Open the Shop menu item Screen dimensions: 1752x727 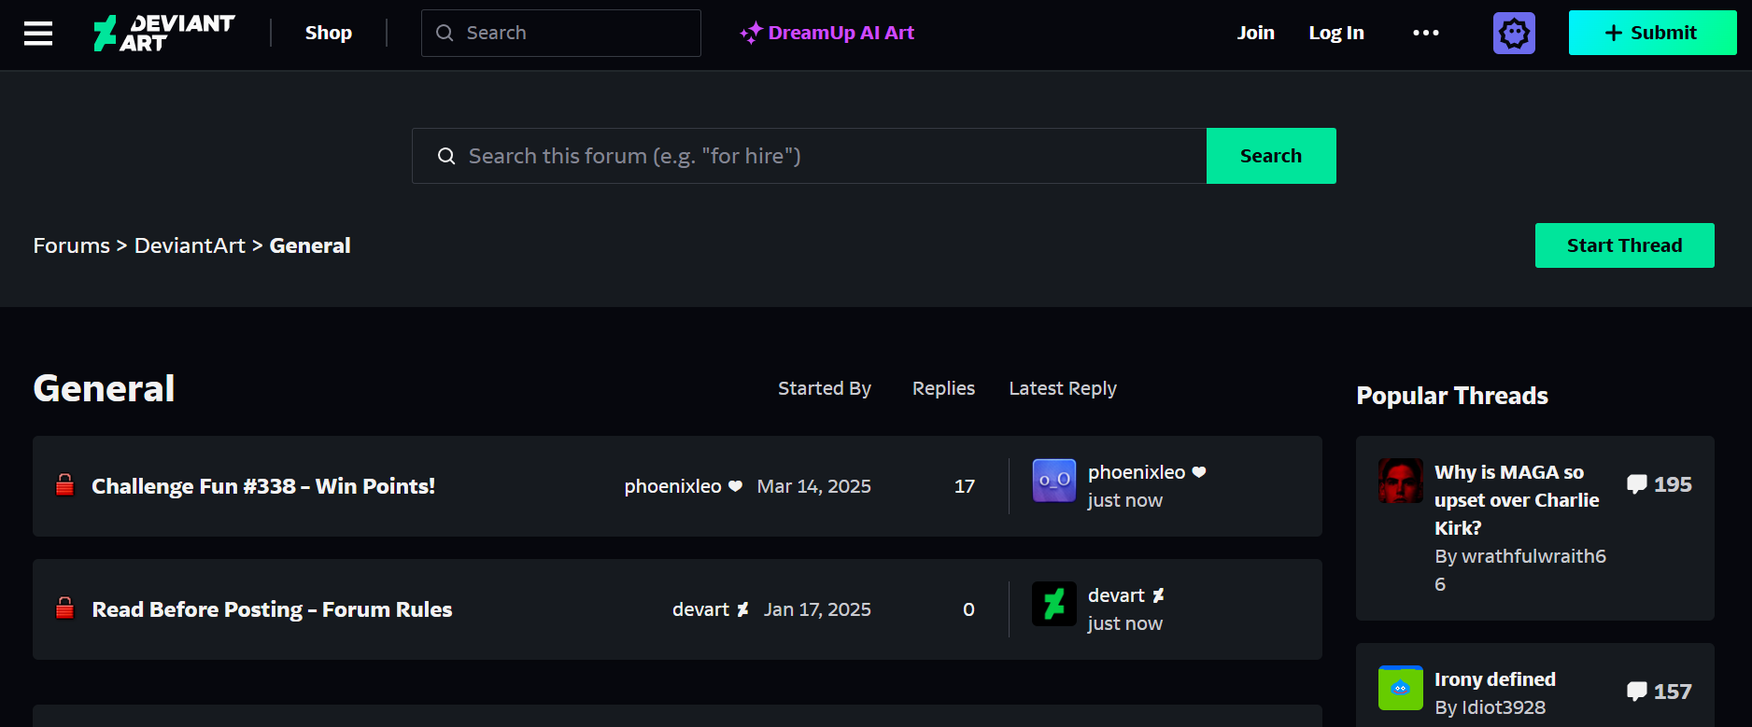pos(329,33)
